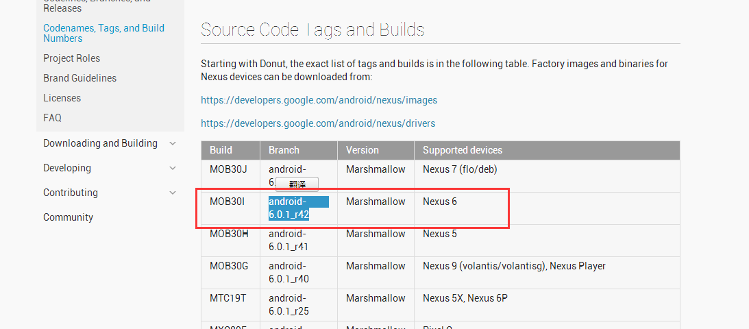This screenshot has height=329, width=749.
Task: Expand the Contributing section chevron
Action: point(173,193)
